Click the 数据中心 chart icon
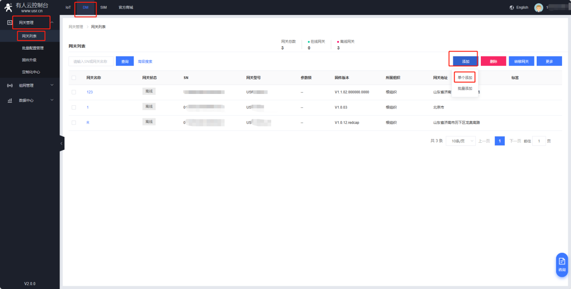This screenshot has width=571, height=289. coord(10,100)
